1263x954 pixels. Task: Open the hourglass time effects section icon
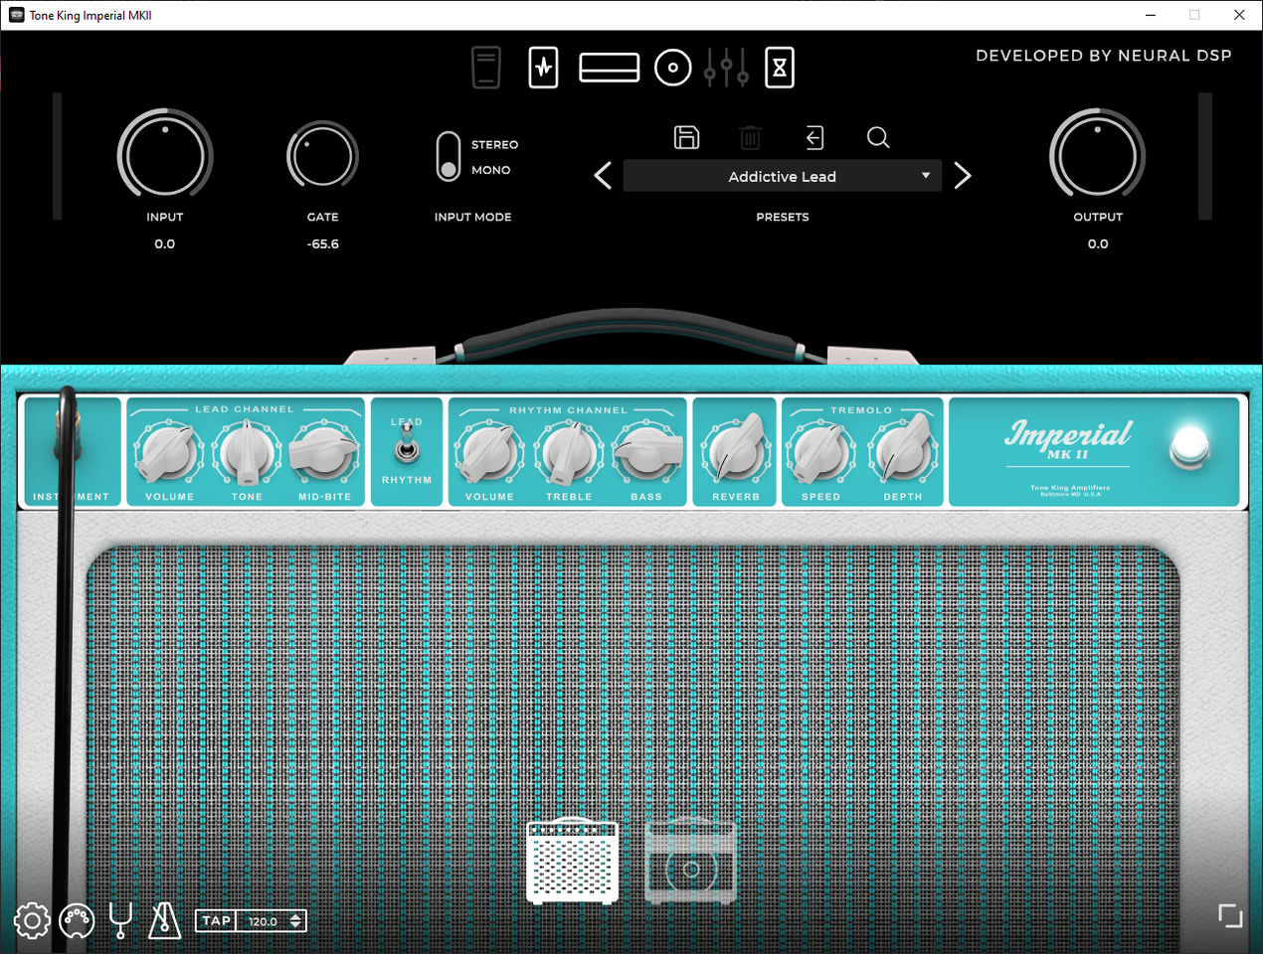pyautogui.click(x=780, y=68)
